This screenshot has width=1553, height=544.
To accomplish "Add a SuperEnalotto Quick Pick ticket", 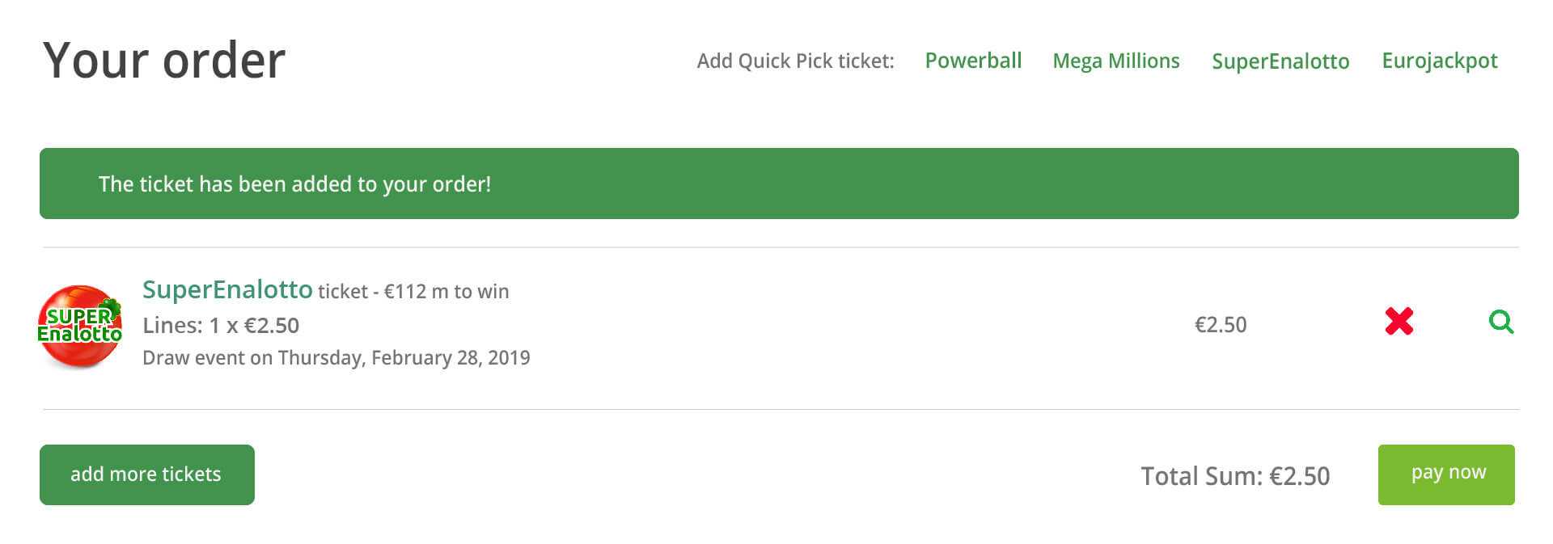I will point(1280,61).
